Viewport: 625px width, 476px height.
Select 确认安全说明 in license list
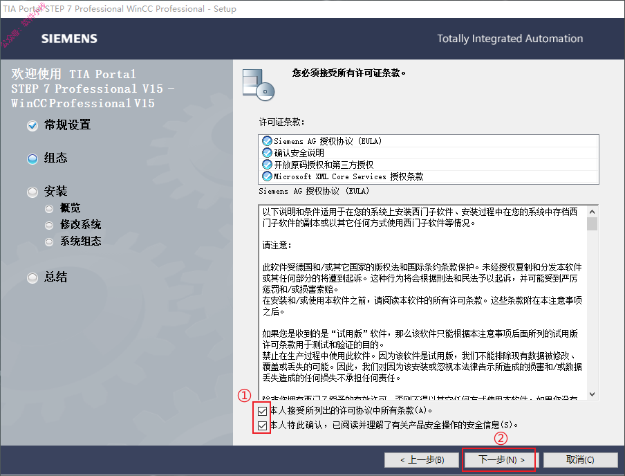(x=429, y=153)
